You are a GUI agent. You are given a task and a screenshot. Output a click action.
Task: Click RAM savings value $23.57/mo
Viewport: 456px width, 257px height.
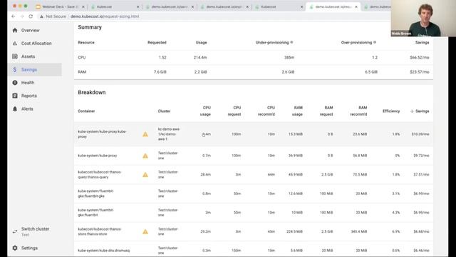click(x=420, y=72)
